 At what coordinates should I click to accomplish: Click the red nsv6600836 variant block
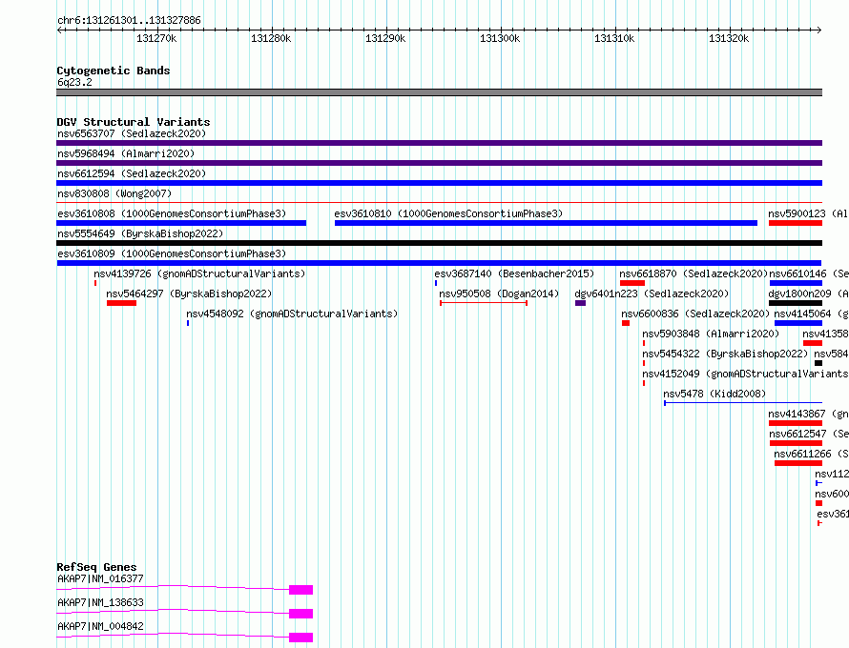click(x=626, y=323)
